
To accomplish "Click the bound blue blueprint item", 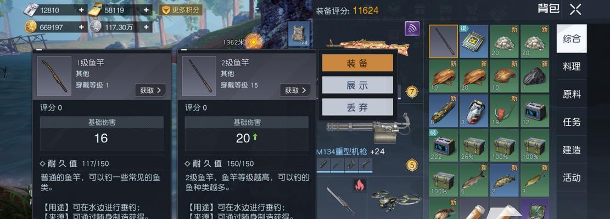I will click(473, 42).
